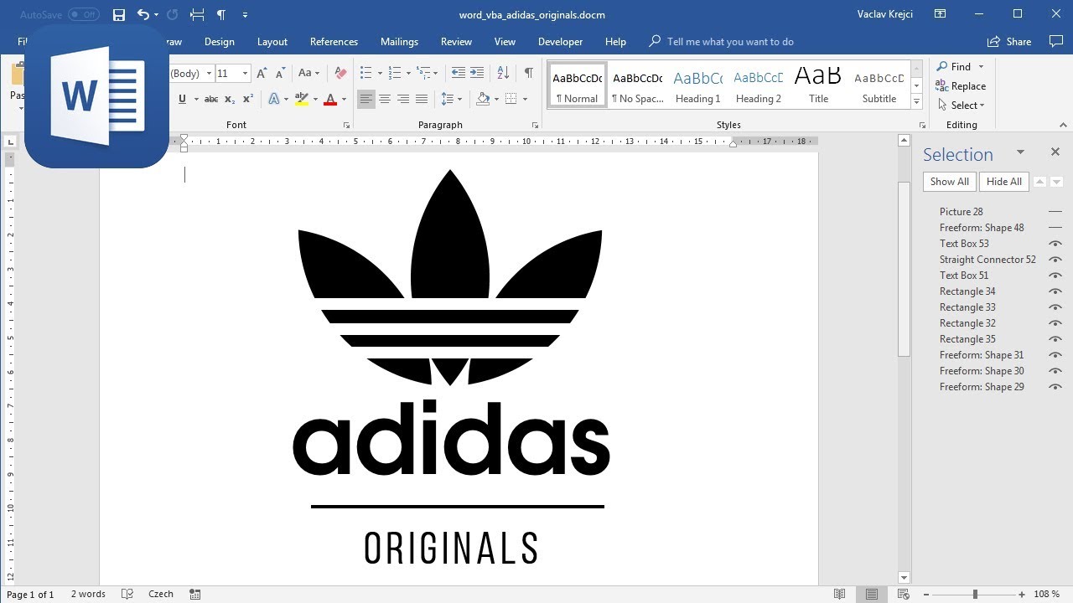The image size is (1073, 603).
Task: Open the Find dropdown arrow
Action: tap(981, 67)
